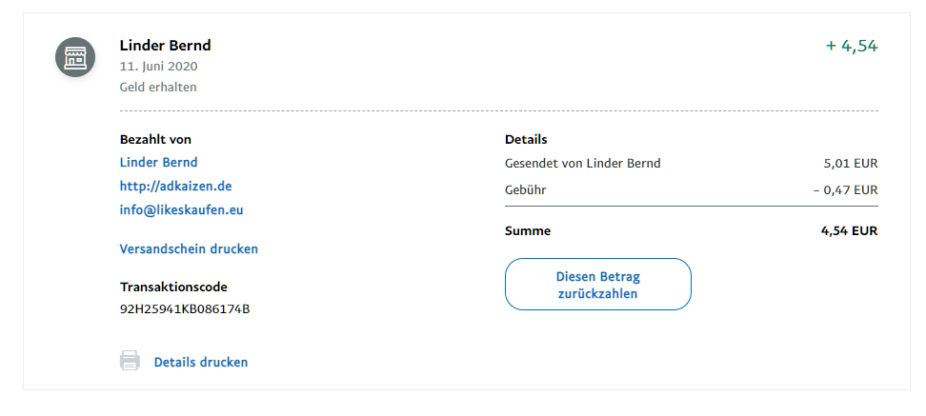Viewport: 926px width, 416px height.
Task: Click the Gebühr fee label
Action: click(x=525, y=189)
